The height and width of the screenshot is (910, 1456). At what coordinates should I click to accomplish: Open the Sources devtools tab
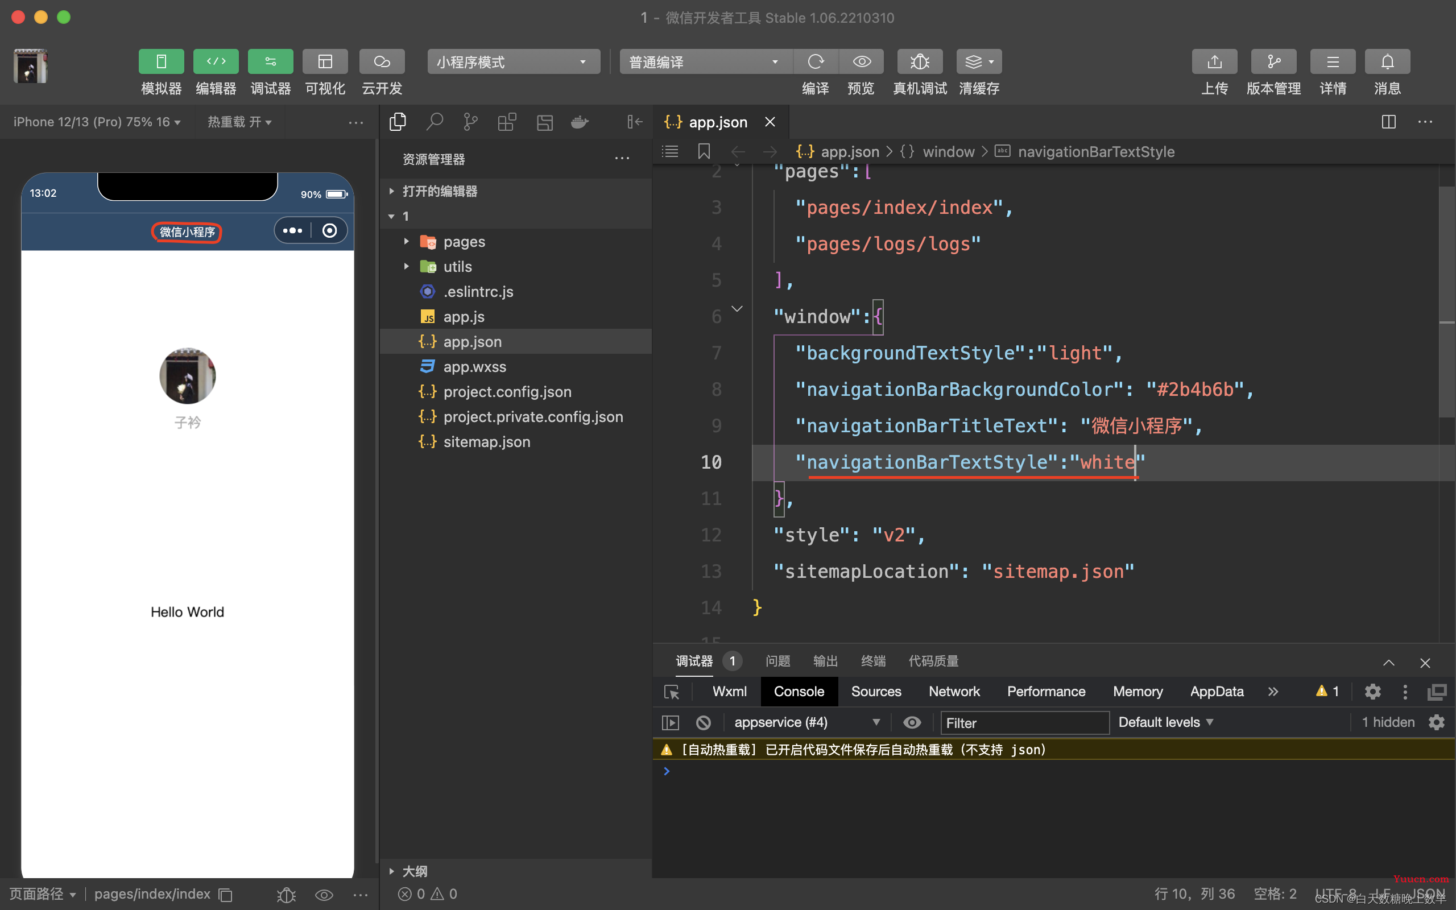[x=876, y=692]
